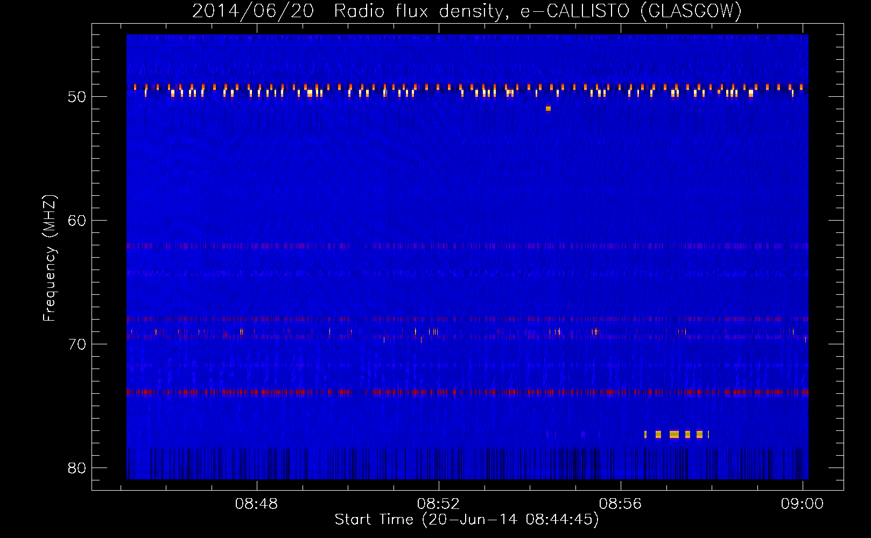
Task: Click the isolated yellow burst near 51 MHz
Action: pos(548,109)
